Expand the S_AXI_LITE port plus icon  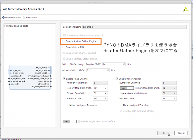pyautogui.click(x=11, y=71)
